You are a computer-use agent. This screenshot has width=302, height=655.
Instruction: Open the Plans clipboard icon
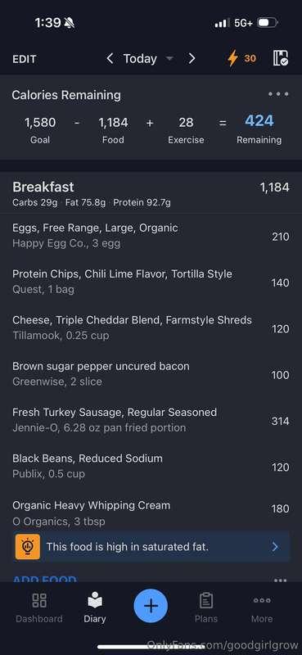(206, 601)
